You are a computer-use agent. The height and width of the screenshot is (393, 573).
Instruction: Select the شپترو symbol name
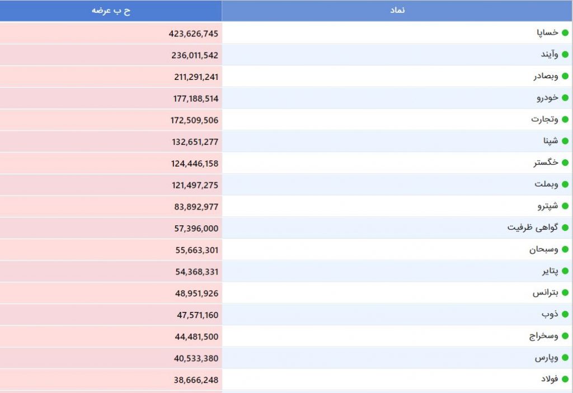click(x=548, y=206)
